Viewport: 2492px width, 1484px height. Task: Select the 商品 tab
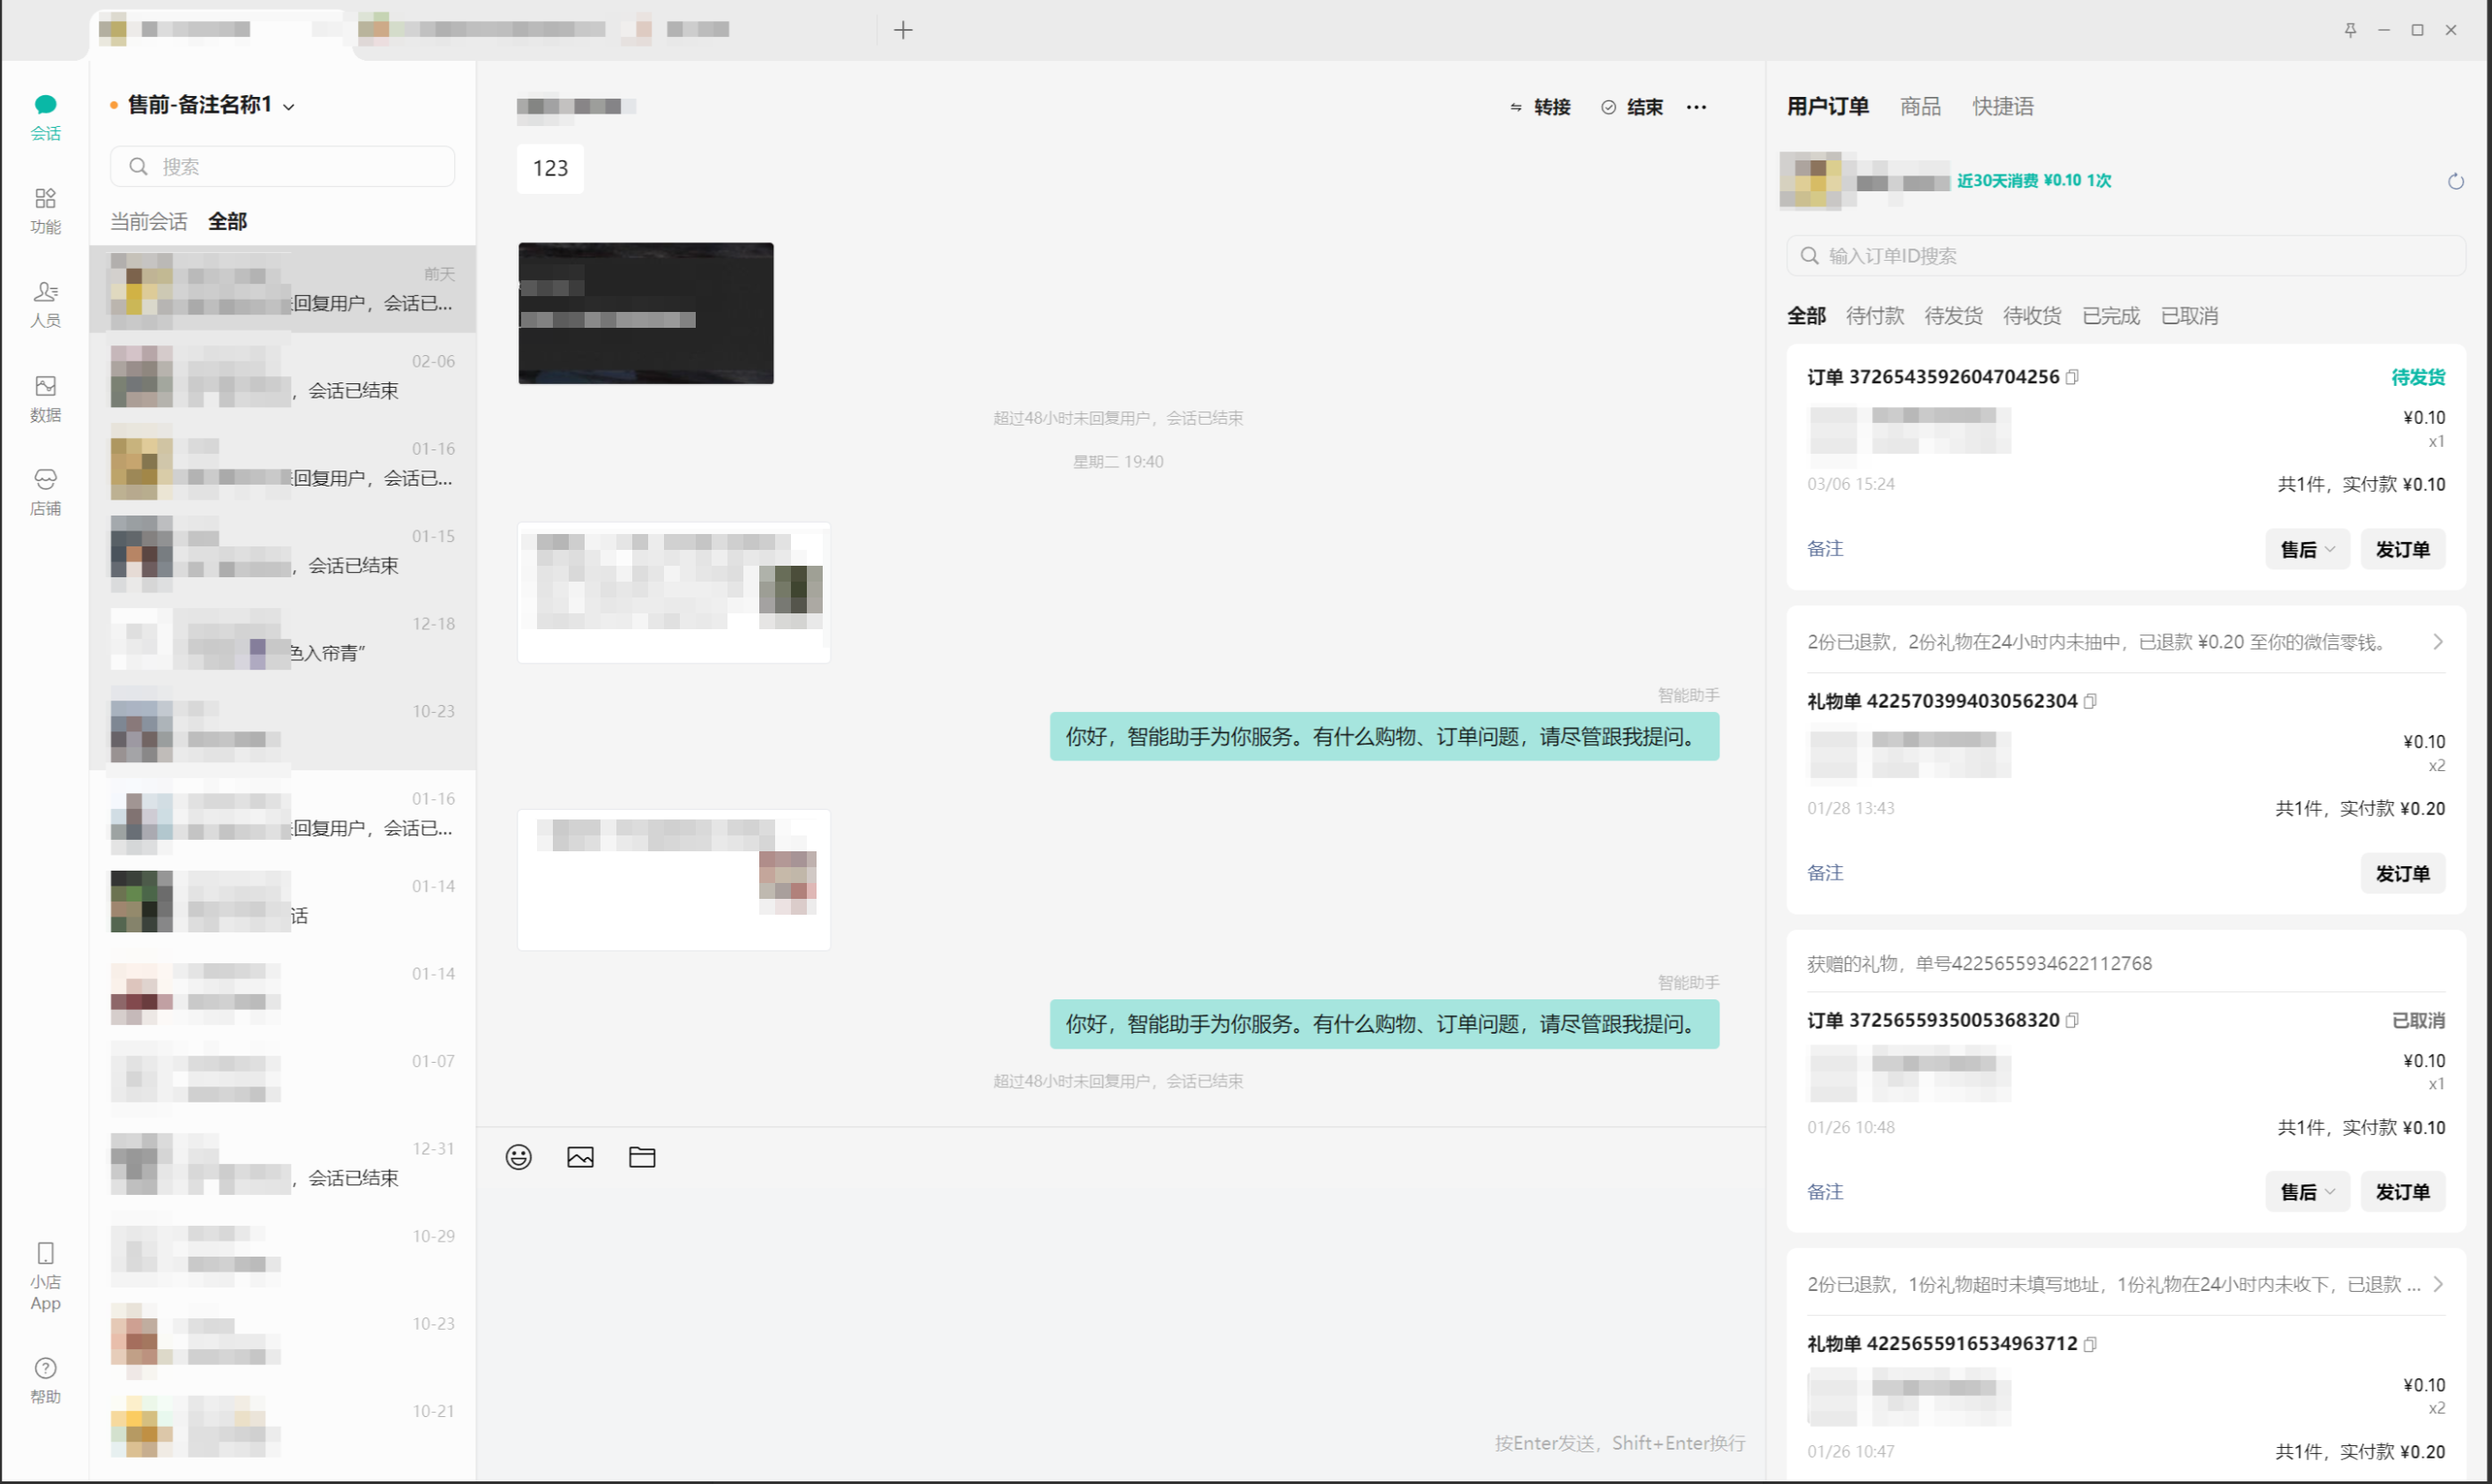pyautogui.click(x=1920, y=106)
